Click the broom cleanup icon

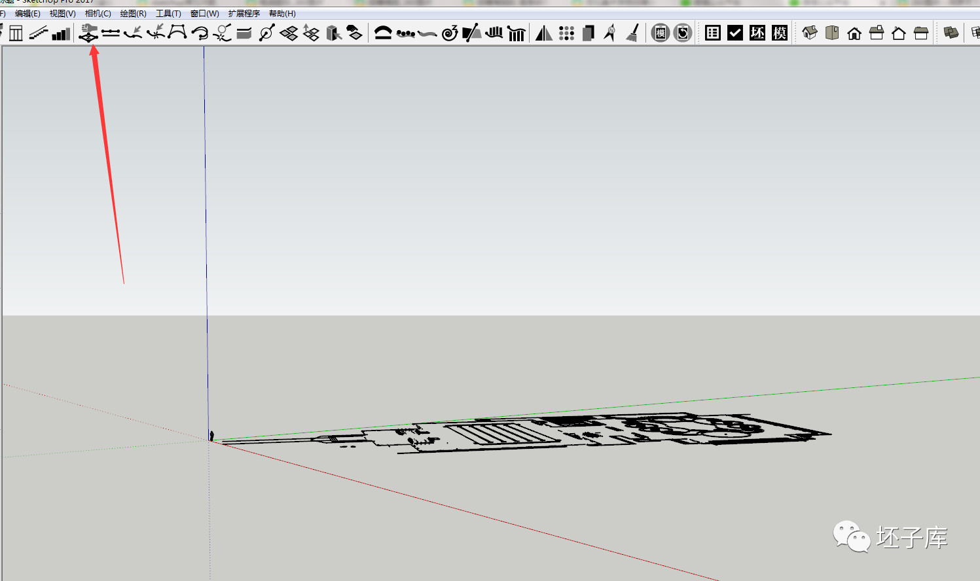(x=632, y=33)
